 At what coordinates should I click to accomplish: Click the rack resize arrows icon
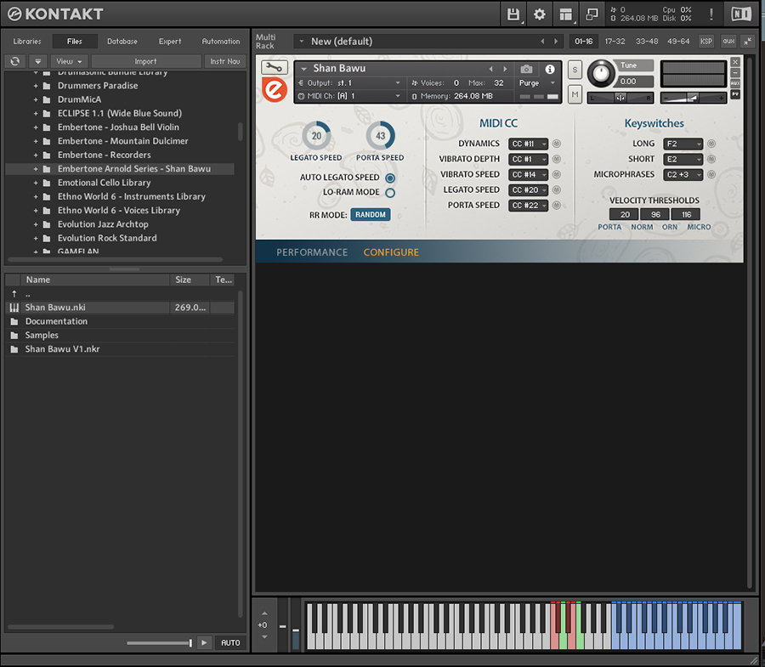[747, 42]
